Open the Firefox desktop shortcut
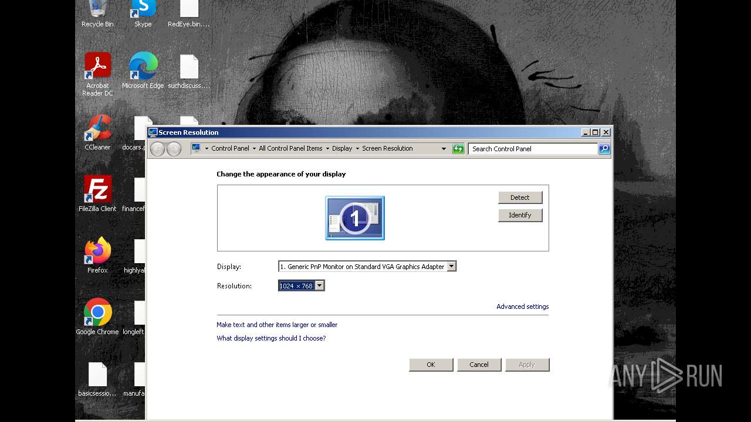751x422 pixels. [97, 256]
